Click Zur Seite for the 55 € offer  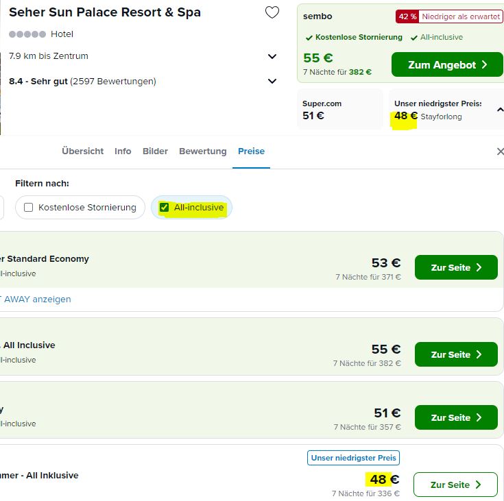[x=456, y=354]
